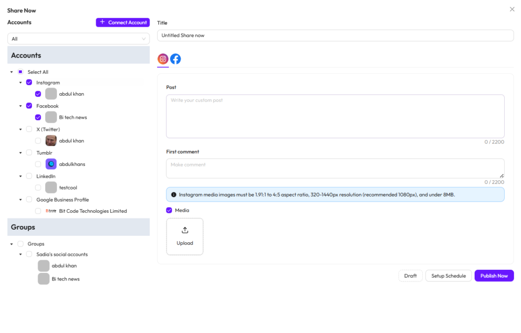Click the X (Twitter) abdul khan avatar
This screenshot has width=521, height=333.
click(51, 141)
